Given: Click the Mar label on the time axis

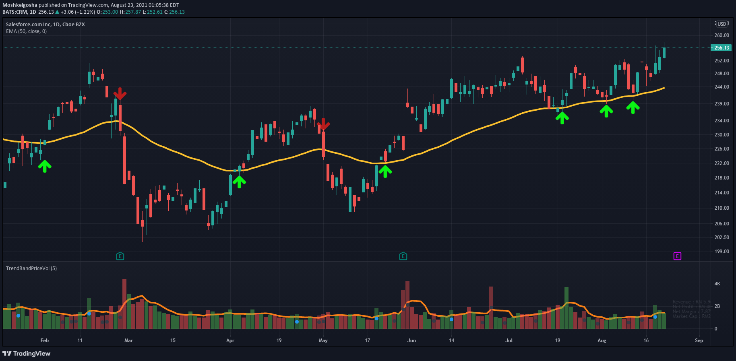Looking at the screenshot, I should pos(128,340).
